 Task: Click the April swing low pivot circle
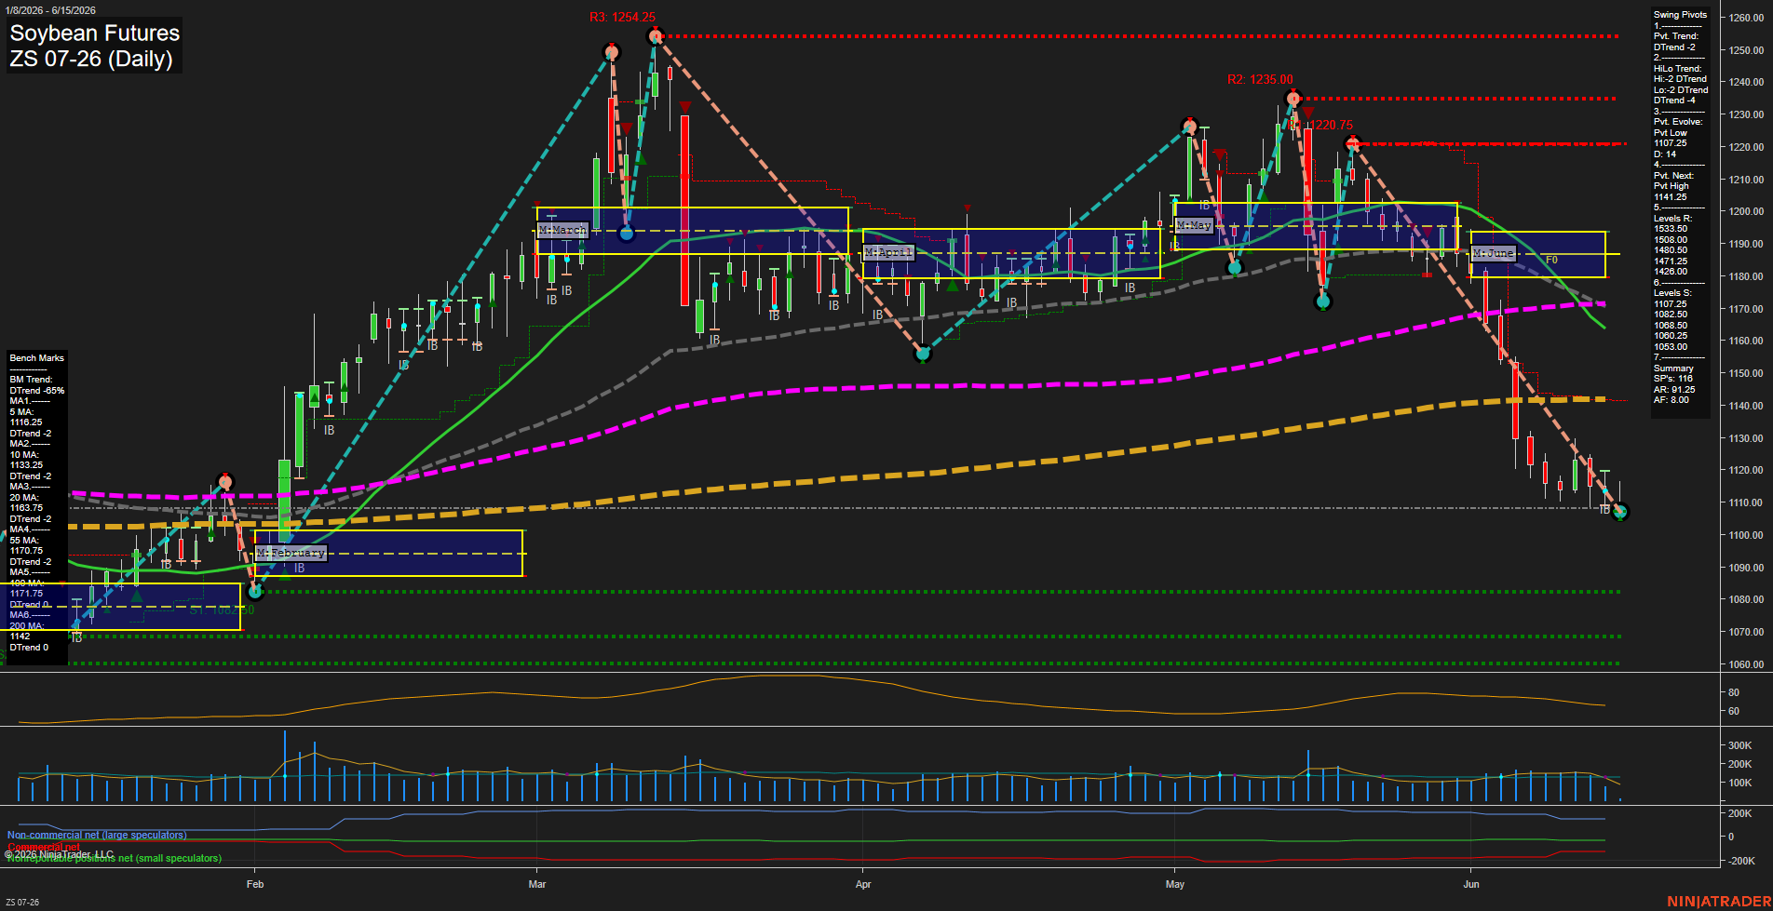coord(923,354)
